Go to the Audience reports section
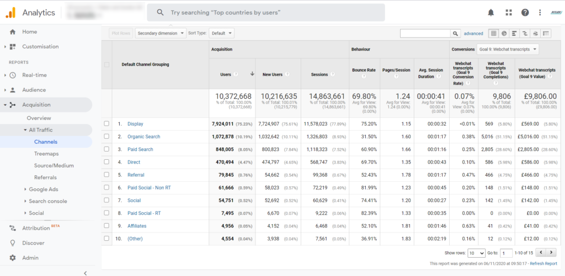The height and width of the screenshot is (276, 565). pyautogui.click(x=34, y=90)
